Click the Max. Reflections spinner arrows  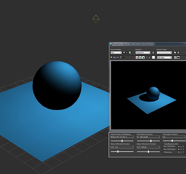pyautogui.click(x=184, y=147)
